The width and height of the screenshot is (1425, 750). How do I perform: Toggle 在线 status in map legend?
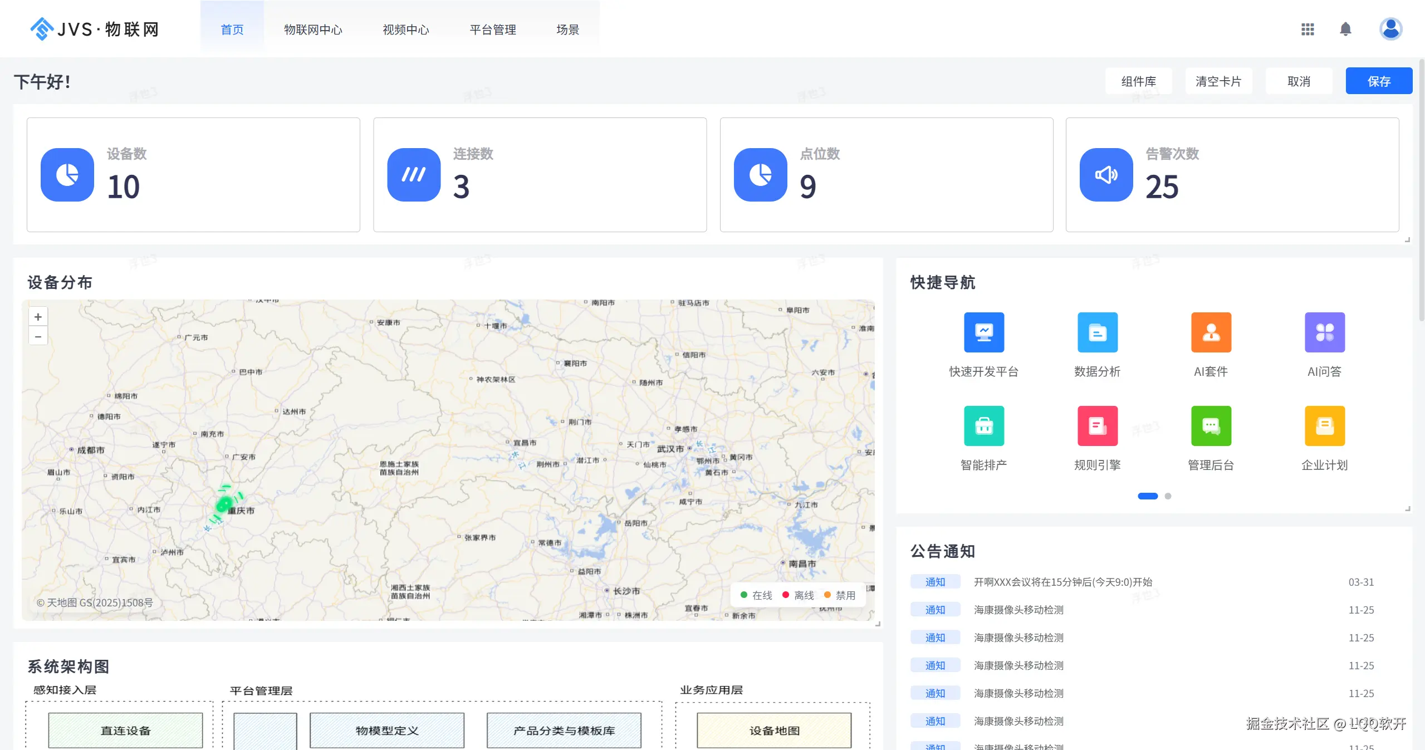(x=756, y=595)
